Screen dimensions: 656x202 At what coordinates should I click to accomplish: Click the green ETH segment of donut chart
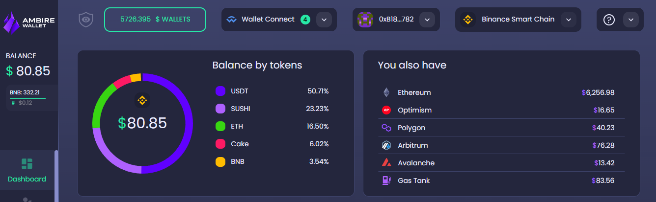(100, 102)
